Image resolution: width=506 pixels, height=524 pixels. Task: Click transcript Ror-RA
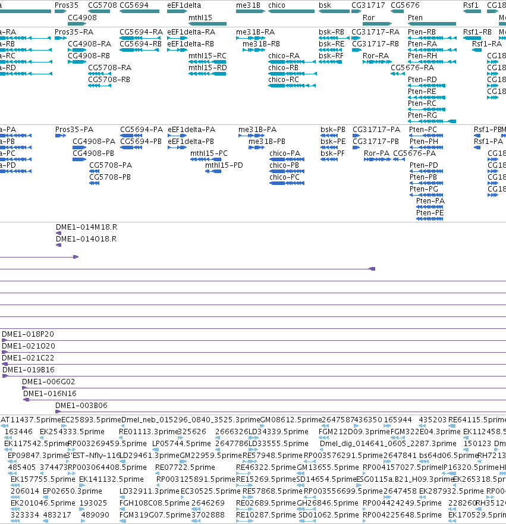(378, 62)
